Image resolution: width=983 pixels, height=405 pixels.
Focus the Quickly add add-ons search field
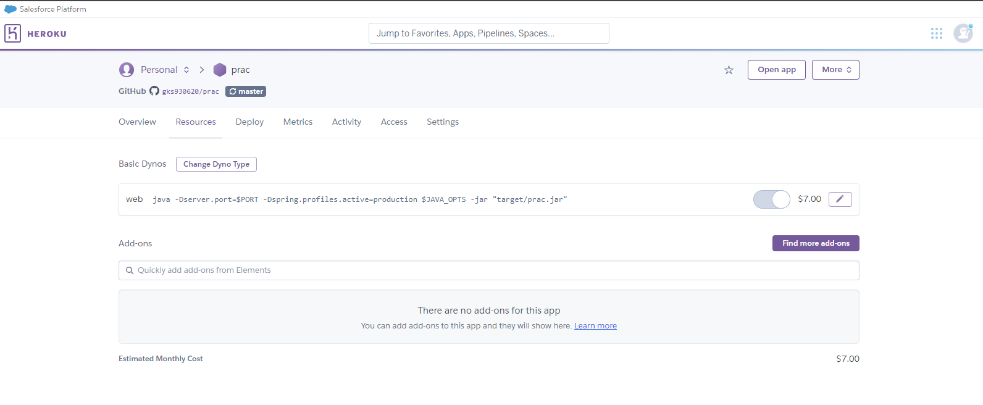click(489, 270)
